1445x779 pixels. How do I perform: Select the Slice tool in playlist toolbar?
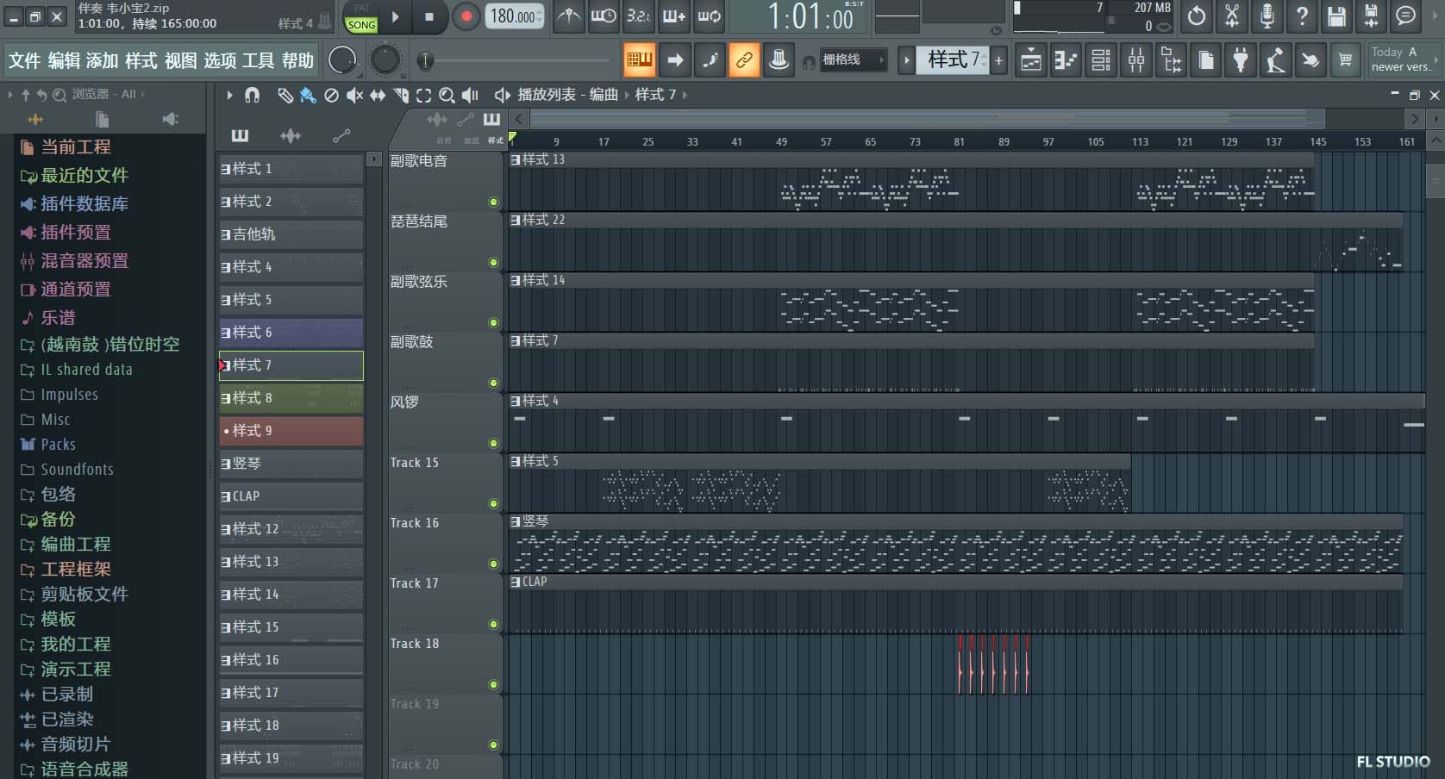coord(401,95)
